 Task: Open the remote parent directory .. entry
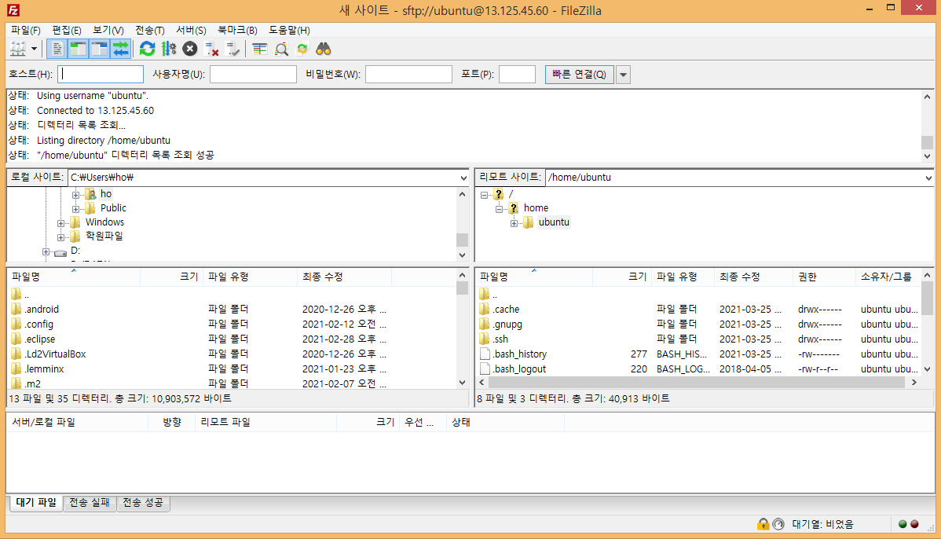coord(495,295)
